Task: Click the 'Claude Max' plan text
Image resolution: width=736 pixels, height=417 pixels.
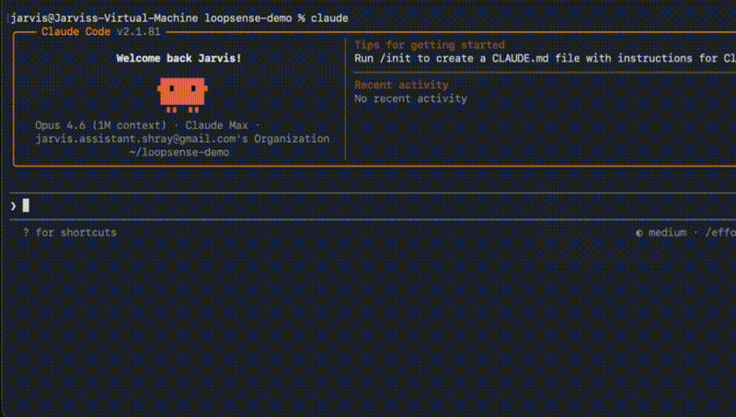Action: coord(216,125)
